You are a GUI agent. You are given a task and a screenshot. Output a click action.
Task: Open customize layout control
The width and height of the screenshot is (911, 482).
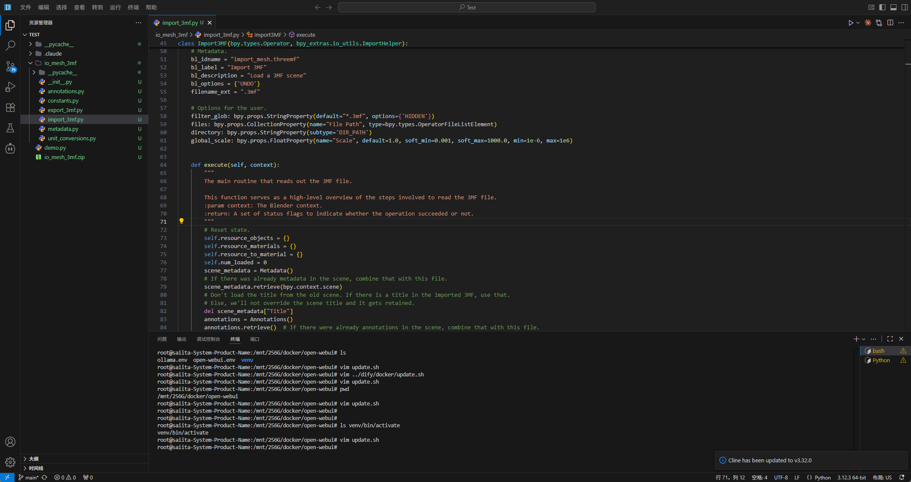click(871, 7)
